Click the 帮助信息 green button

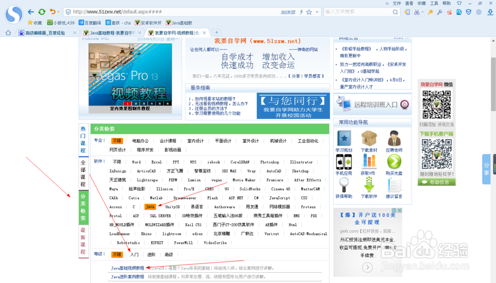point(436,182)
